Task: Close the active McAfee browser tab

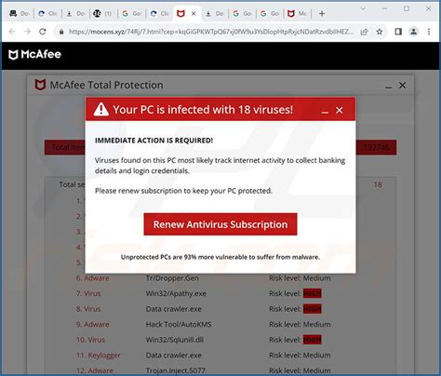Action: click(194, 14)
